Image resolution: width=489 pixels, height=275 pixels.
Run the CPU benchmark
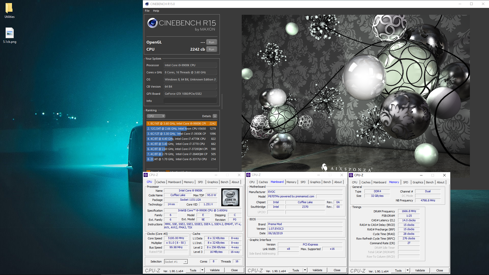coord(212,49)
